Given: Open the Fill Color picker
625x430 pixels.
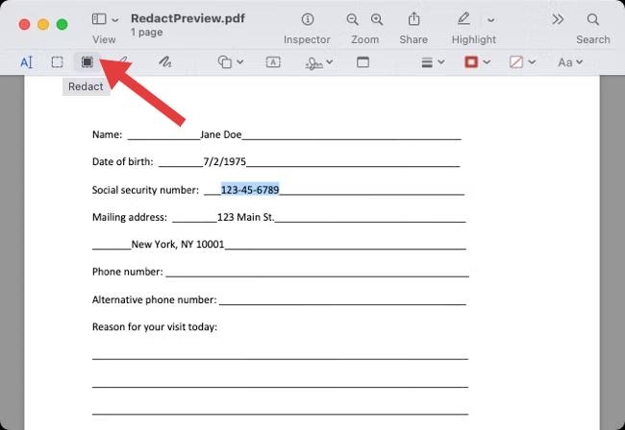Looking at the screenshot, I should point(522,62).
